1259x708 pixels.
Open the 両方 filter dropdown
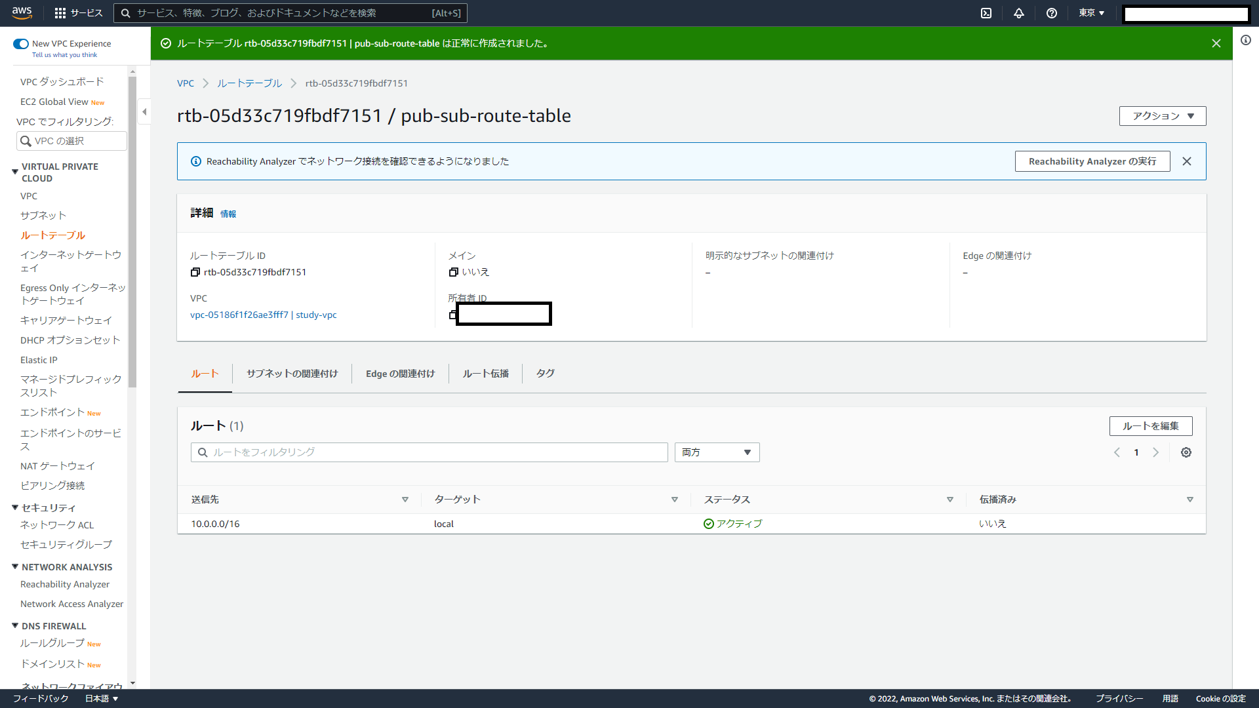717,452
